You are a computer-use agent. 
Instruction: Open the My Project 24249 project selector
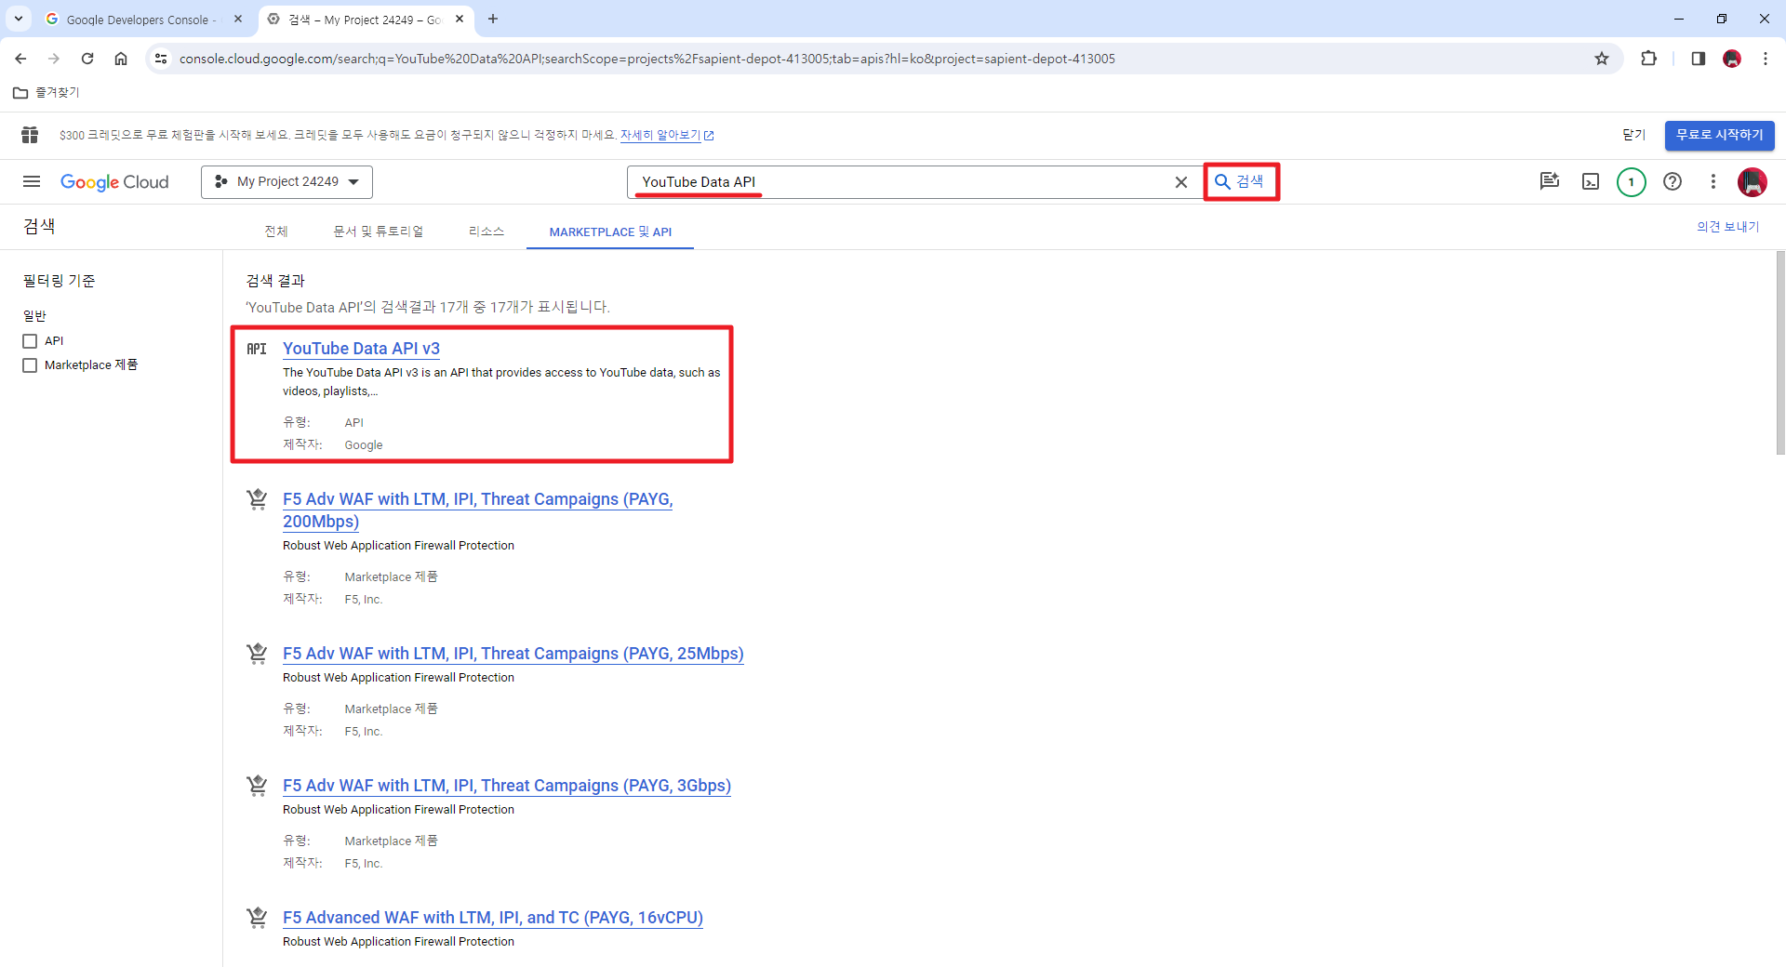tap(286, 181)
